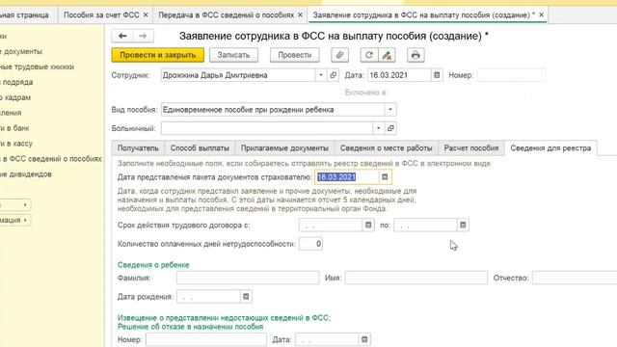Go forward with the right arrow button

(x=143, y=36)
